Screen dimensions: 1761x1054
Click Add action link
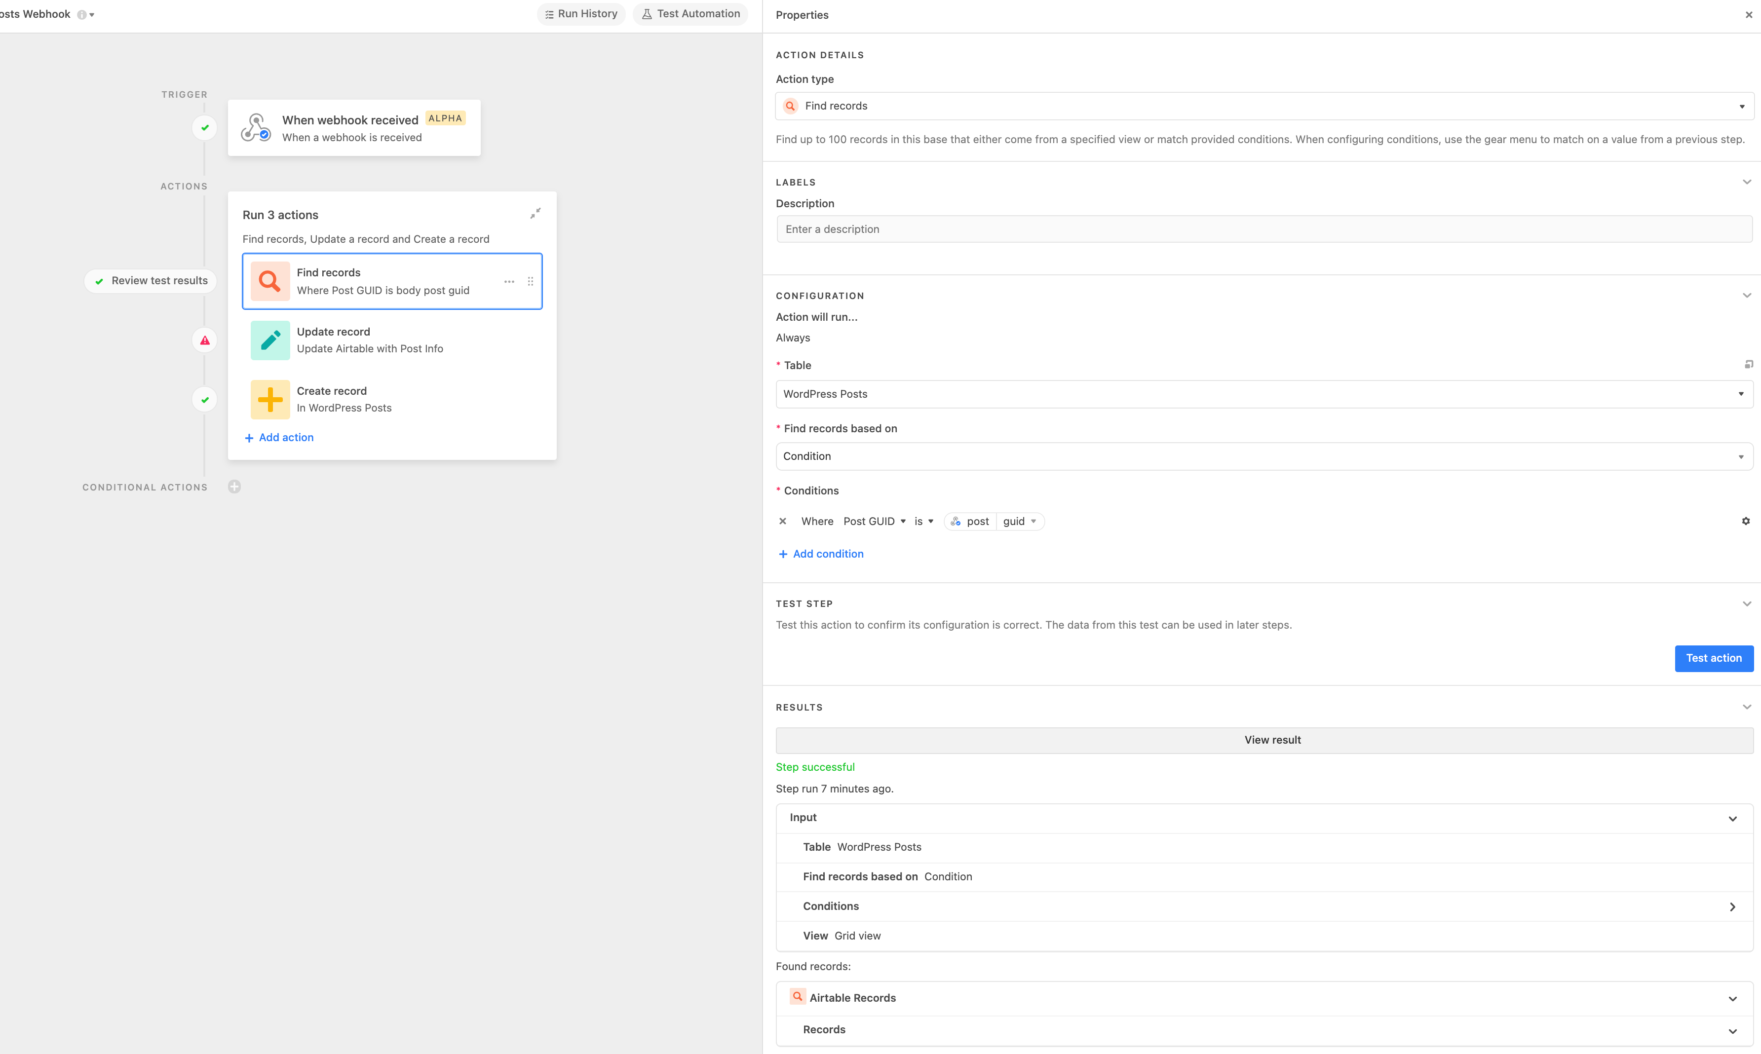coord(279,438)
